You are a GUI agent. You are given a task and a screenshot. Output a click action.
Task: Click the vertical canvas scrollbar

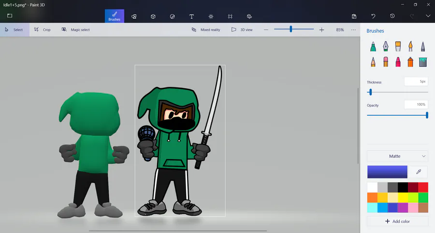point(358,126)
